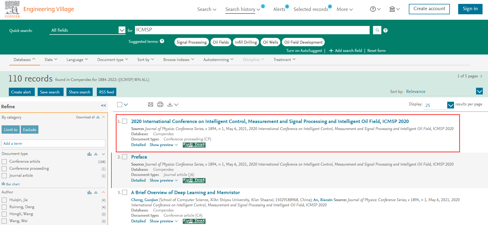Open the institution building icon menu

click(395, 9)
